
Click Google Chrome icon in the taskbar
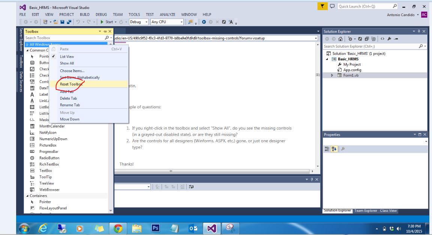click(118, 228)
